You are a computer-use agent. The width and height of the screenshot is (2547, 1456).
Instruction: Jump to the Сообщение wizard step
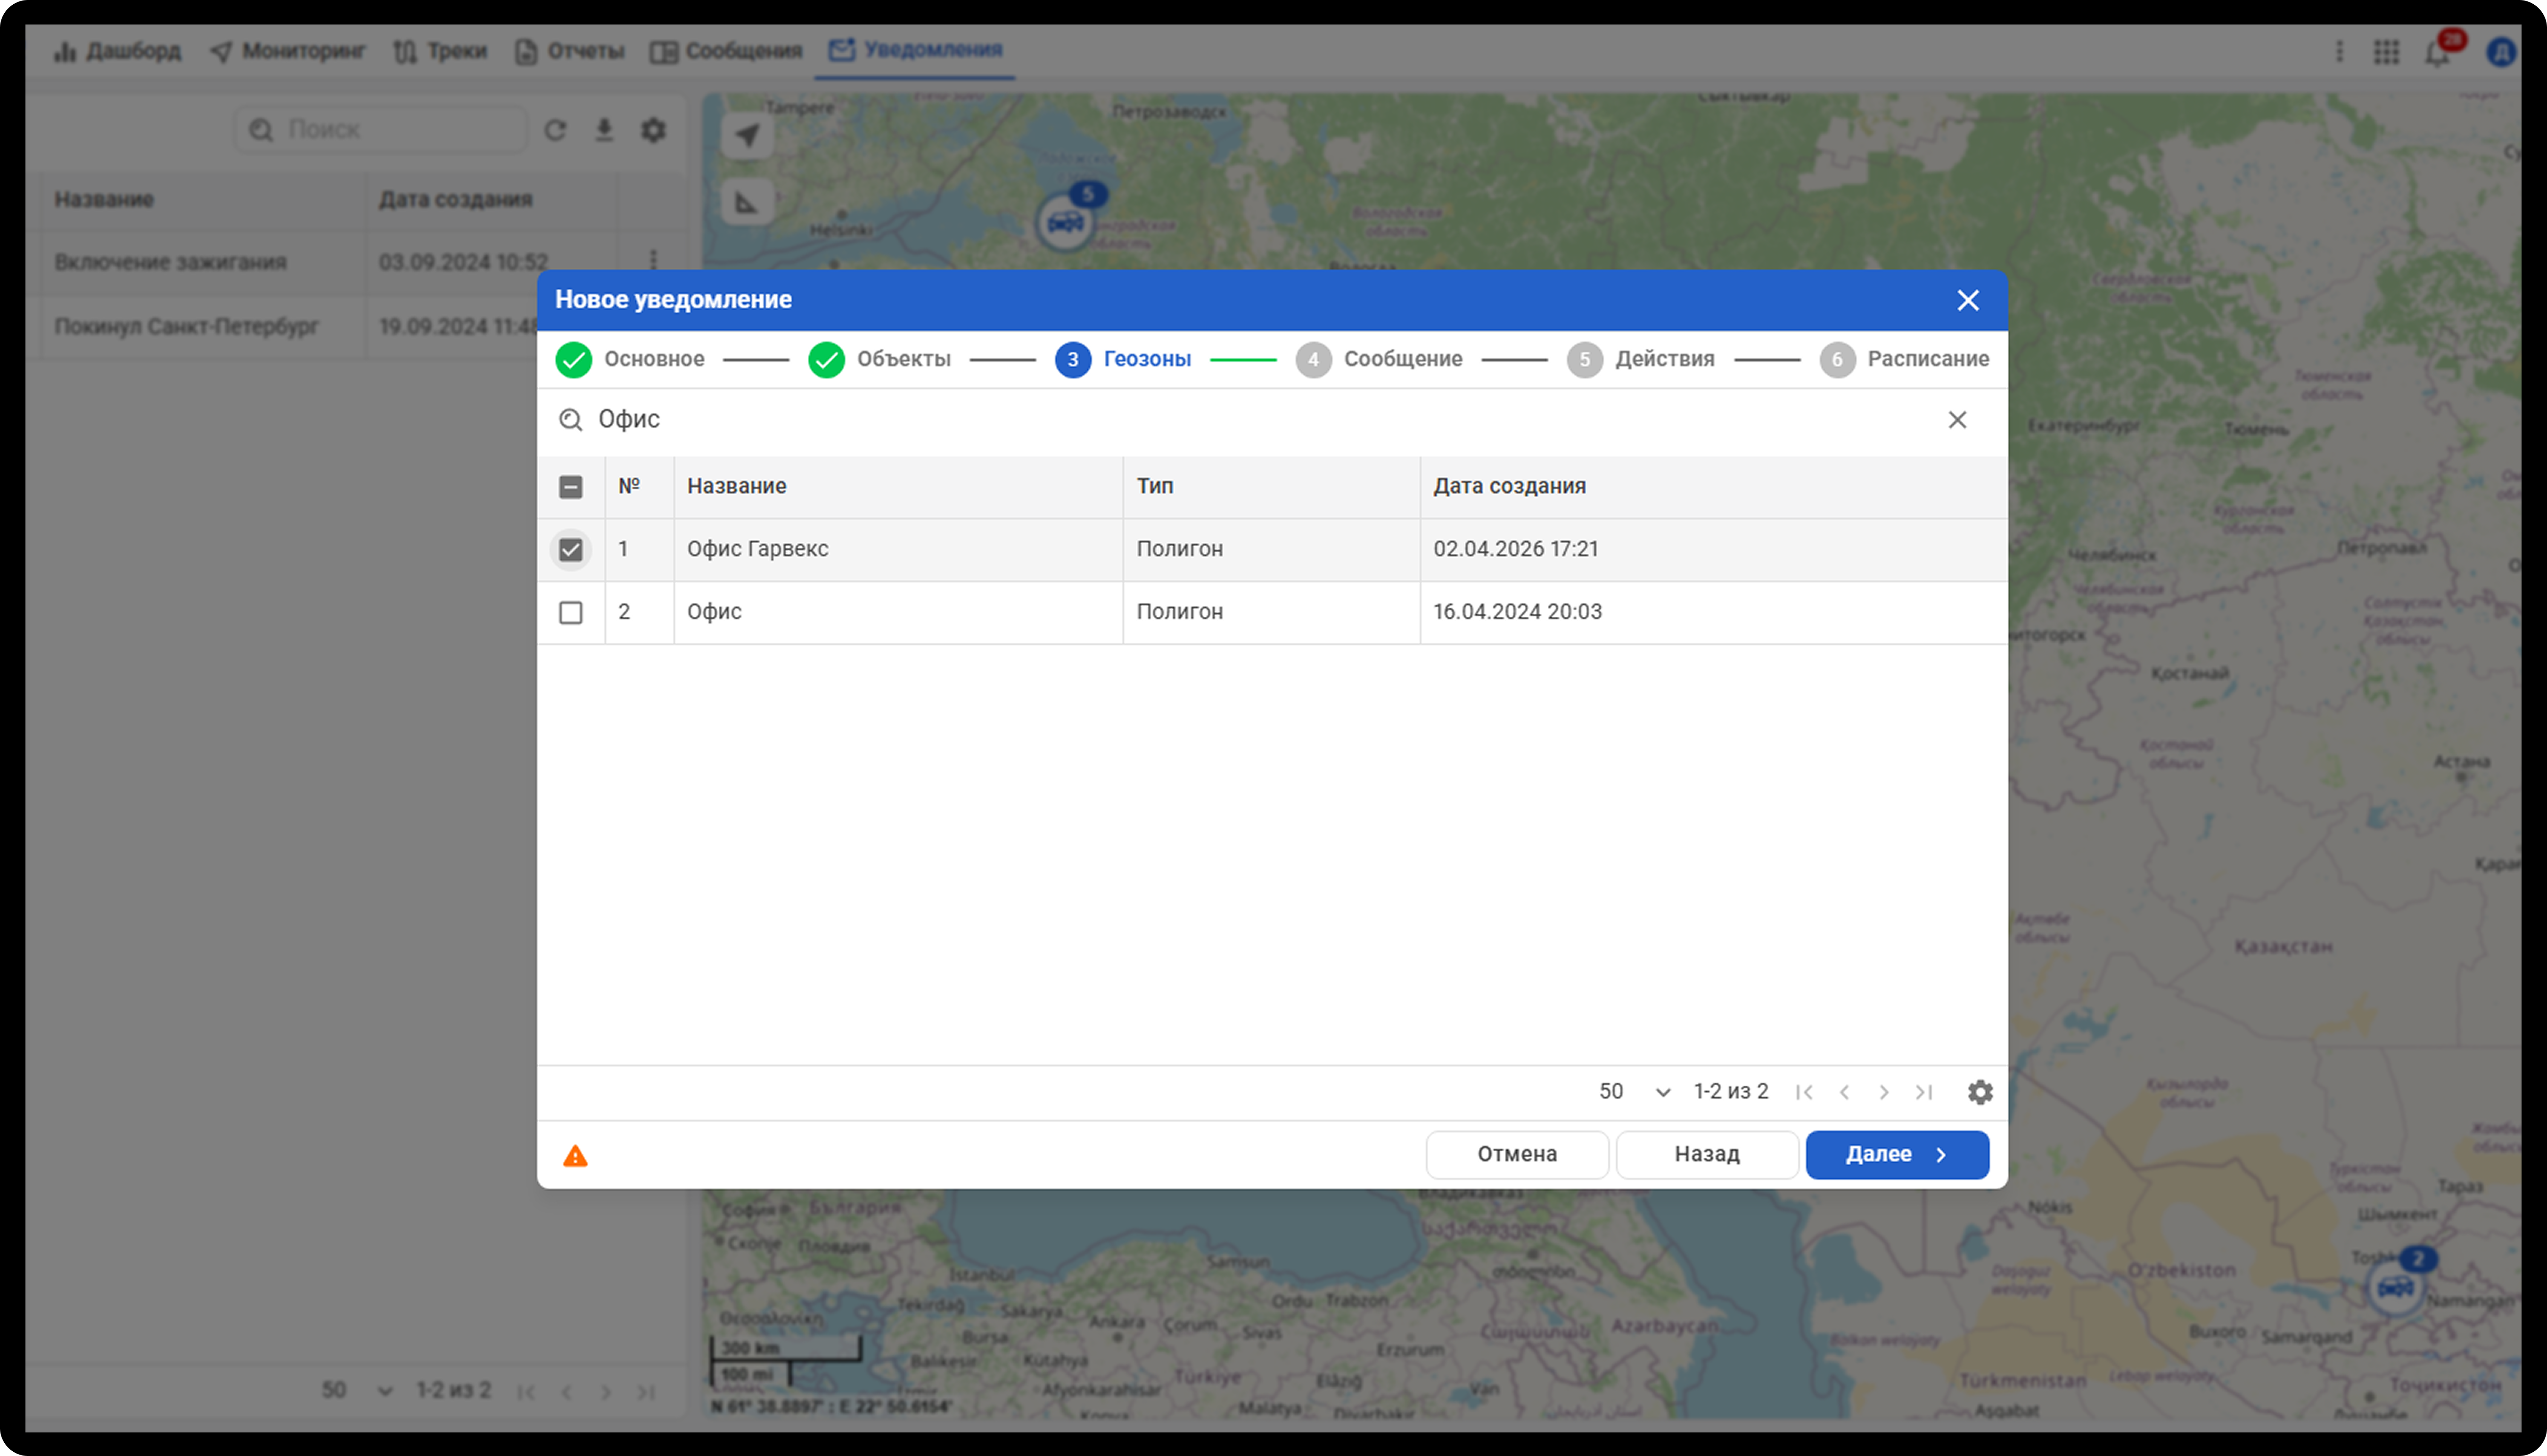(1379, 359)
